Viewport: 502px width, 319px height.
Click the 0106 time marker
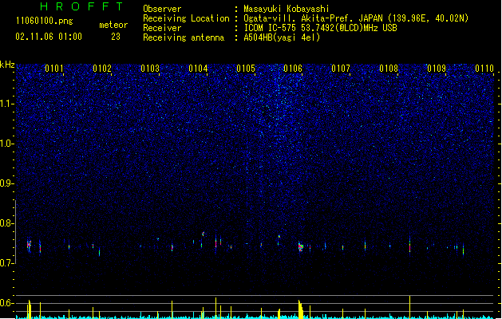click(293, 69)
